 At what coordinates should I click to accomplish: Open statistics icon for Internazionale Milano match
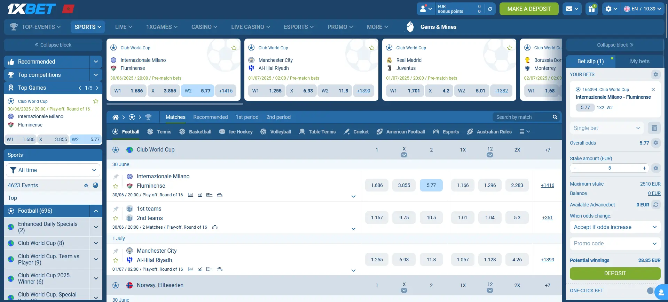tap(190, 195)
